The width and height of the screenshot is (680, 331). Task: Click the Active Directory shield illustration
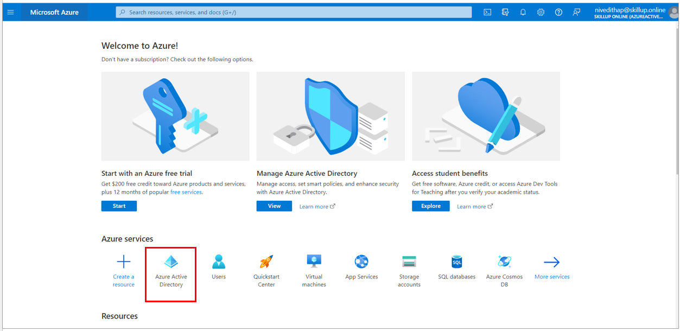click(331, 116)
